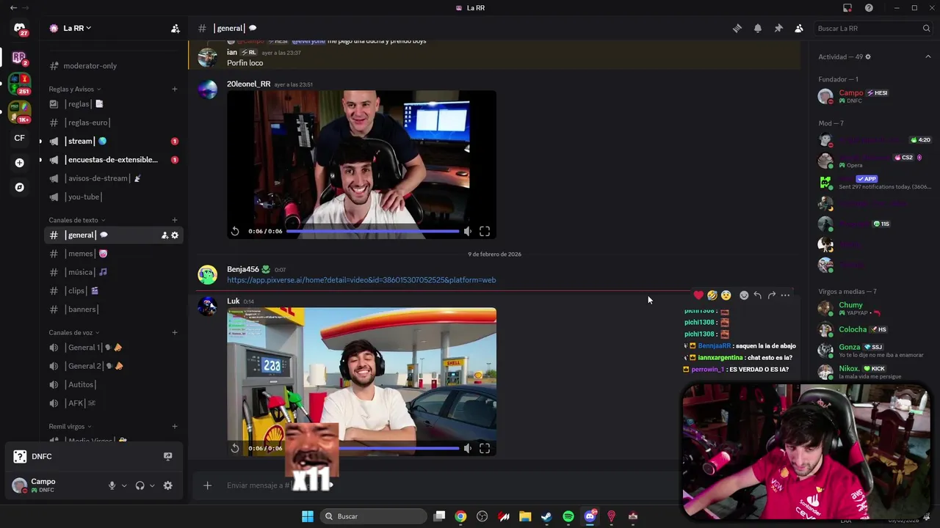940x528 pixels.
Task: Mute 20leonel_RR's video volume
Action: (x=468, y=231)
